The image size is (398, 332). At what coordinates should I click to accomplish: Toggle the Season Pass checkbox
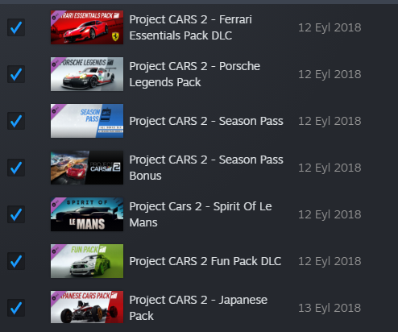click(x=16, y=121)
